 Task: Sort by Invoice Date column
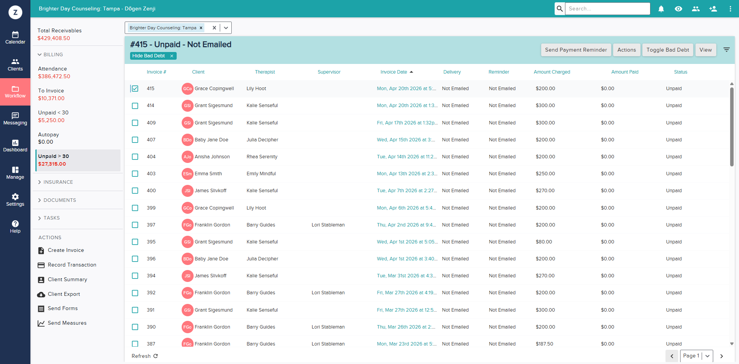[x=397, y=72]
